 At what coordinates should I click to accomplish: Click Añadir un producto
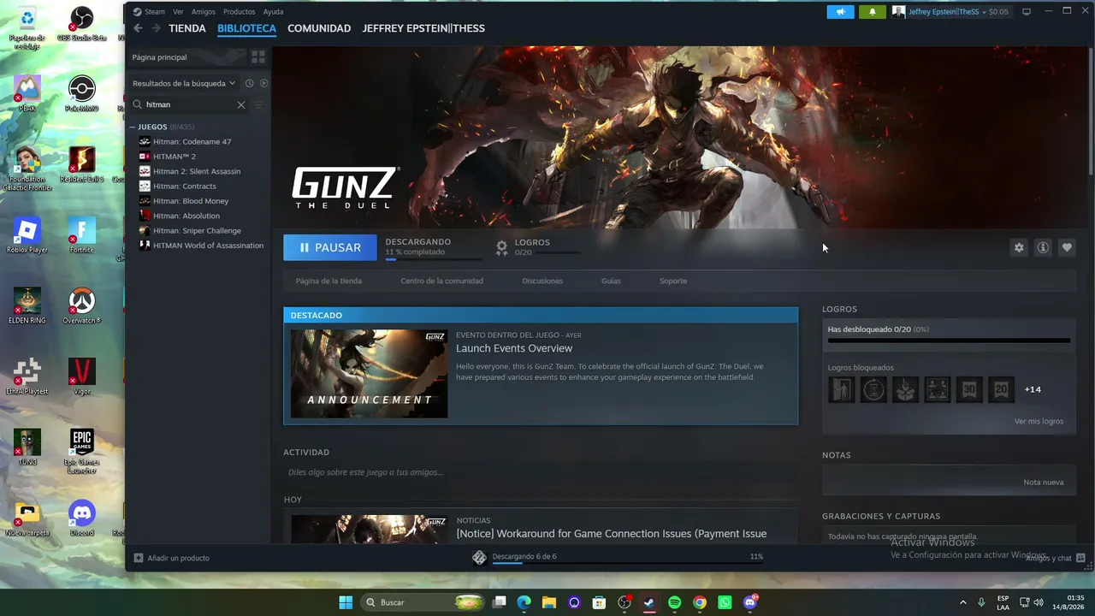tap(172, 558)
